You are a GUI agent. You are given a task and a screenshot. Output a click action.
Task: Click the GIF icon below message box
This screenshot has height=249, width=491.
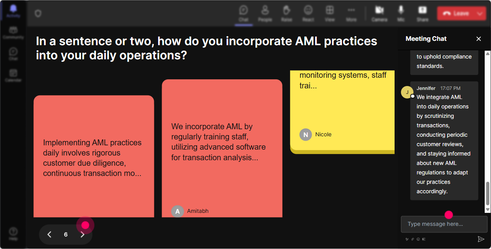424,239
